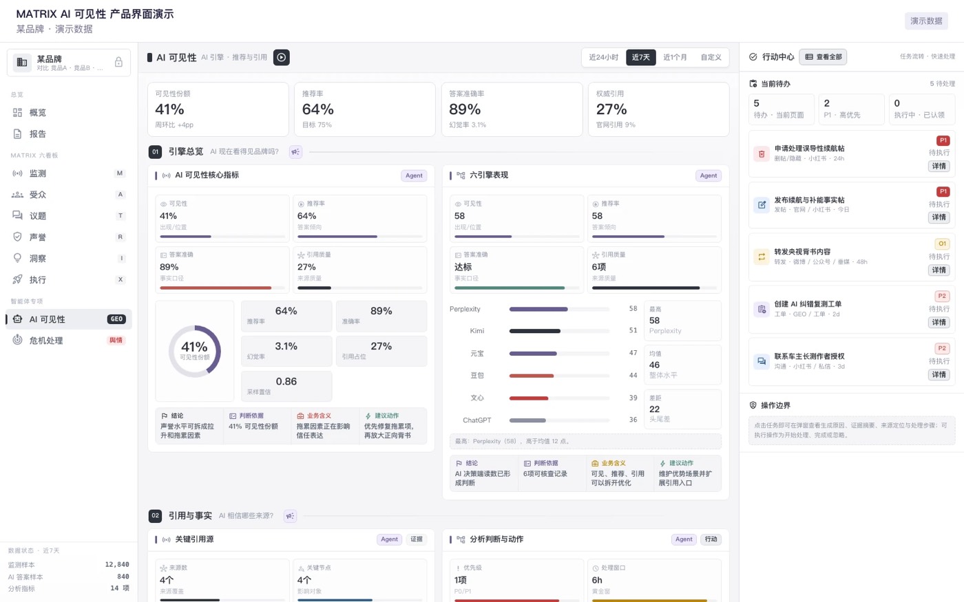Click the 可见性份额 41% summary card
Screen dimensions: 964x602
click(x=218, y=109)
